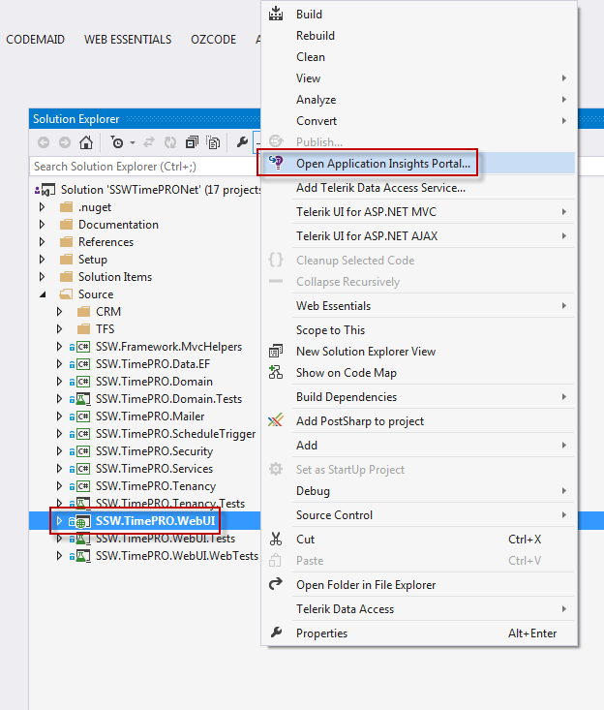This screenshot has width=604, height=710.
Task: Open the Pending Changes Filter dropdown arrow
Action: coord(133,143)
